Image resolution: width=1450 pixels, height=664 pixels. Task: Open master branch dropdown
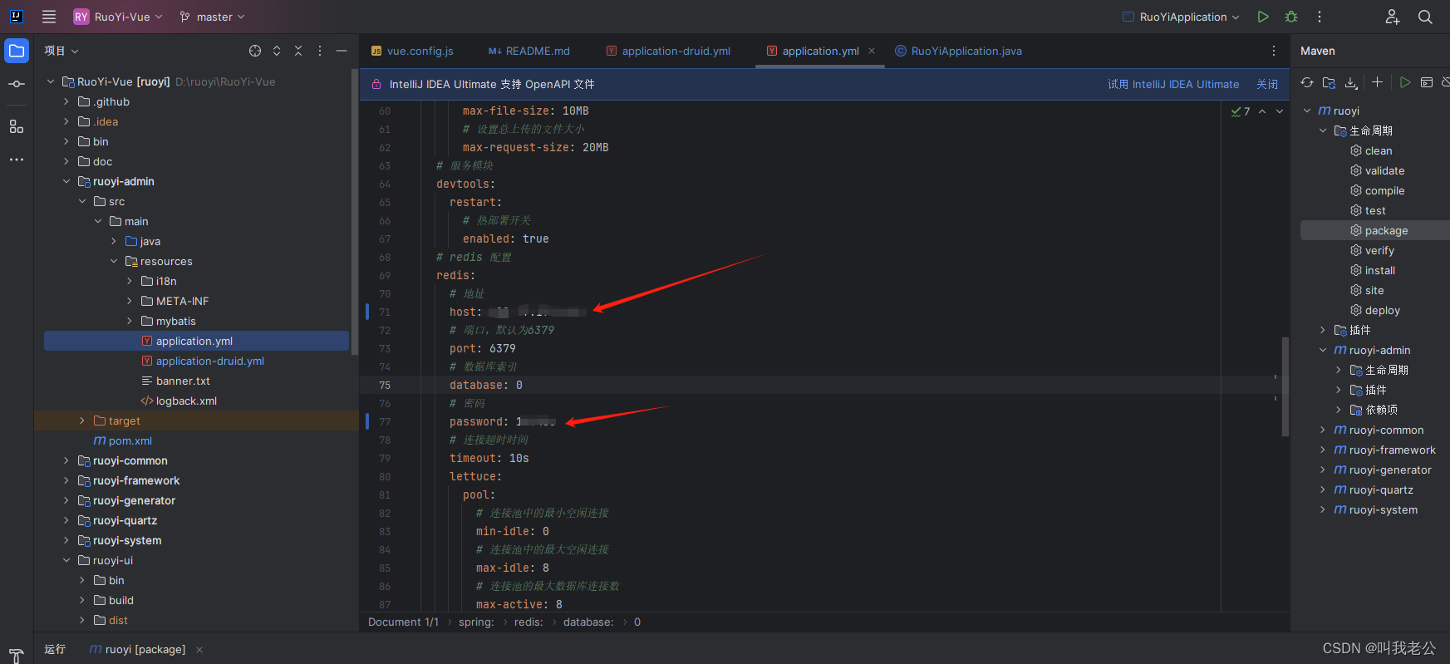[x=213, y=17]
